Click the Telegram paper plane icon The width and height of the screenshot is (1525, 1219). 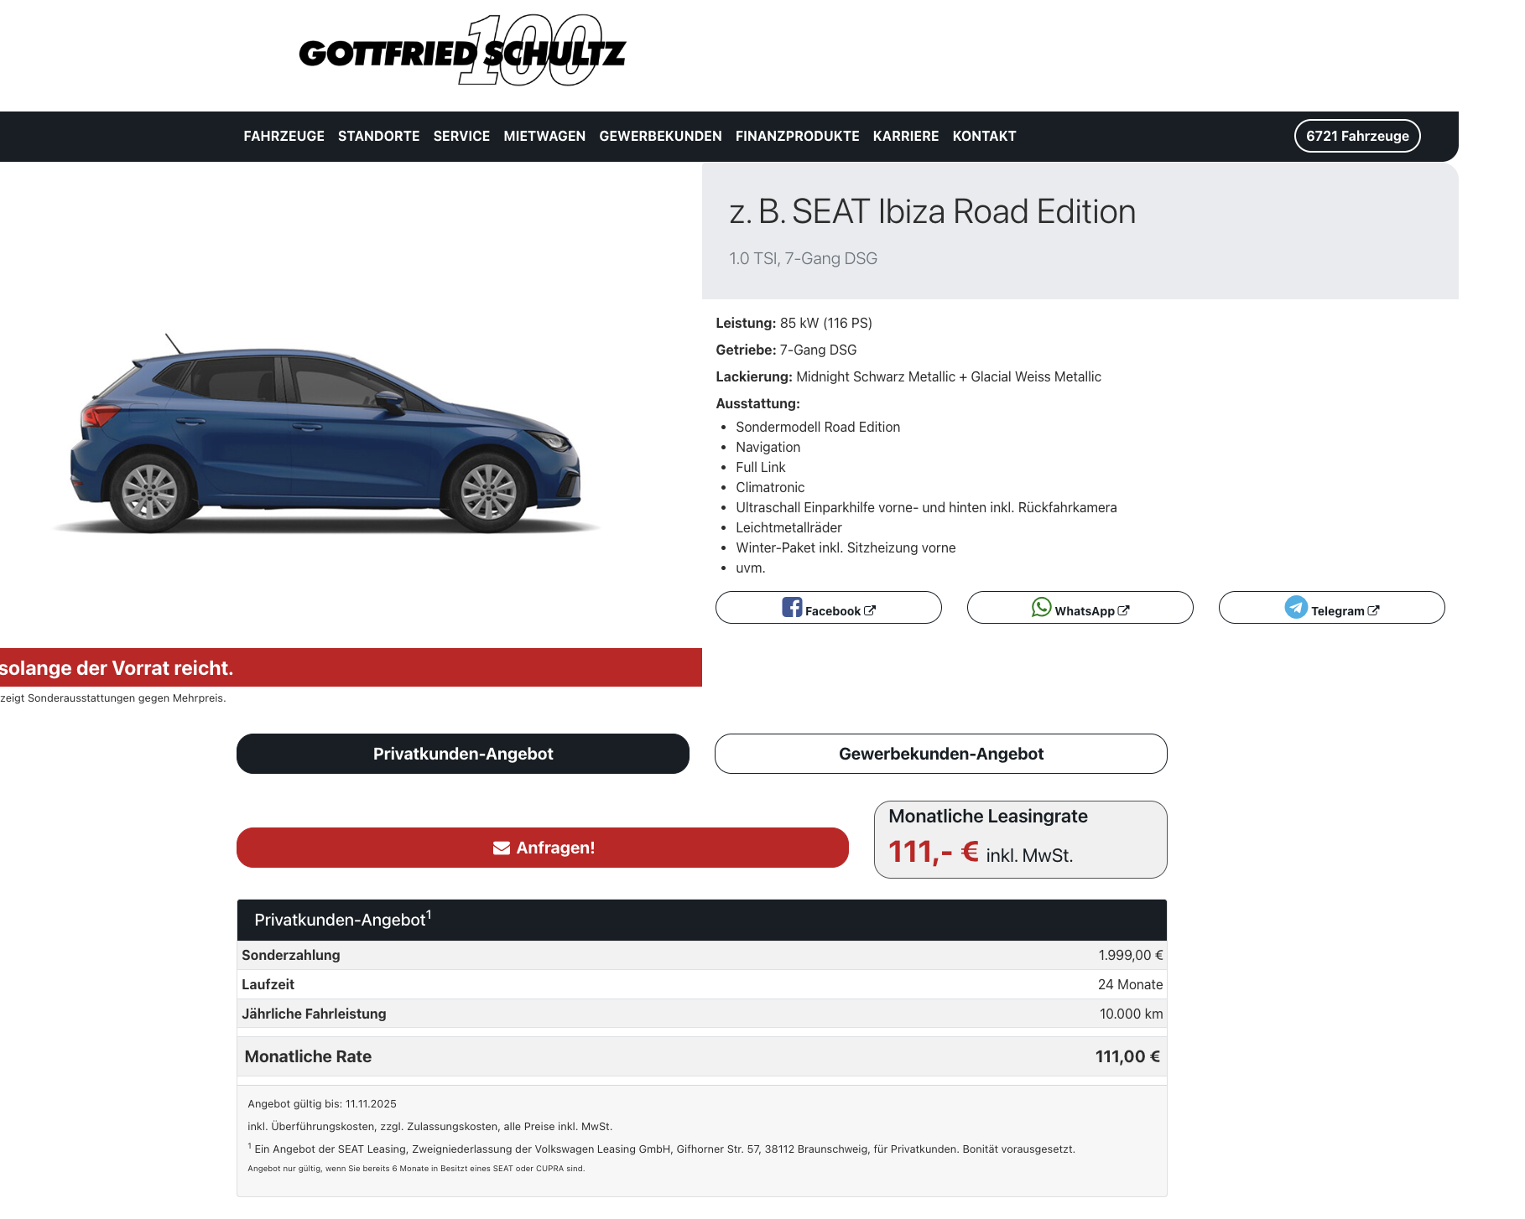[x=1296, y=607]
